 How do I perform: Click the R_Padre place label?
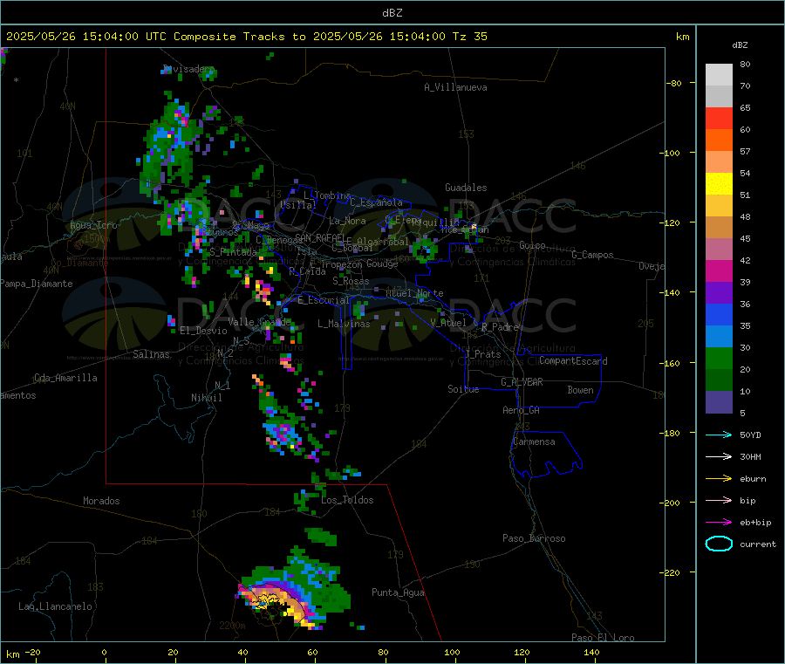click(500, 327)
